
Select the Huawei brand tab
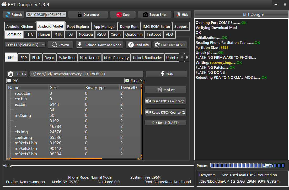pos(44,34)
